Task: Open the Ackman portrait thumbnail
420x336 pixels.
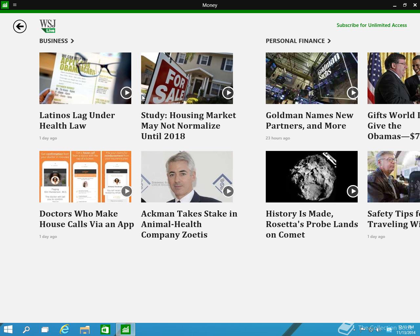Action: pos(187,177)
